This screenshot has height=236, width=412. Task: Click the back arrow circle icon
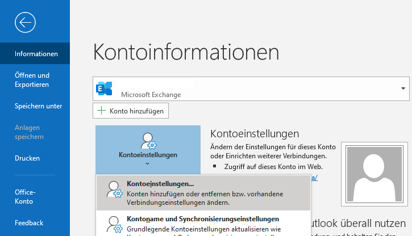point(25,23)
